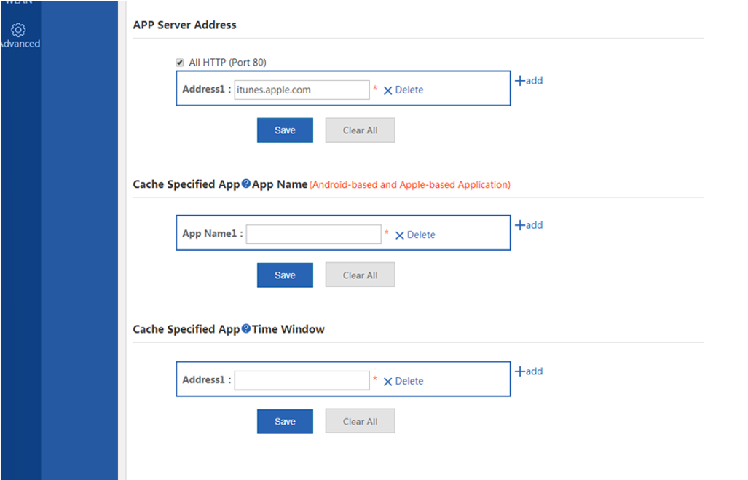
Task: Click the 'APP Server Address' heading
Action: coord(184,25)
